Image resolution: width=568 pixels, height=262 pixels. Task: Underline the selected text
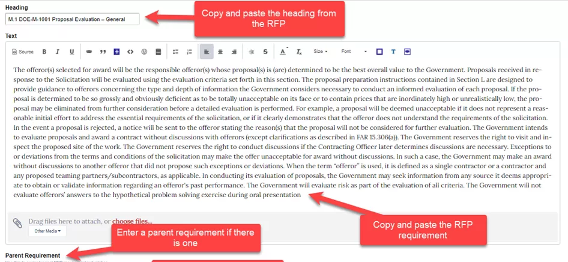[x=72, y=52]
